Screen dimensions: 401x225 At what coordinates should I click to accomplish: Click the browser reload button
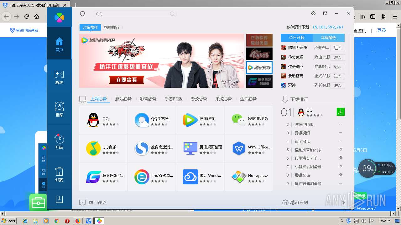27,17
